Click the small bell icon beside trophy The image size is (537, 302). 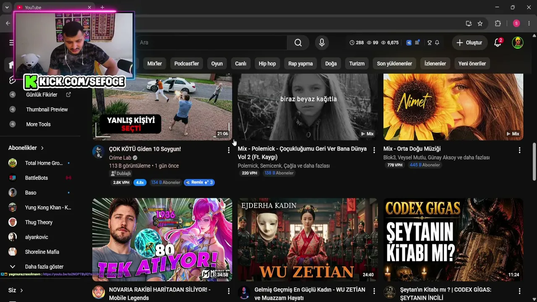tap(437, 42)
